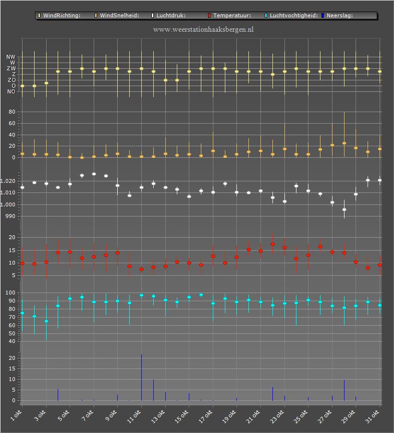This screenshot has width=394, height=433.
Task: Click the rainfall bar on 22 okt
Action: pos(273,394)
